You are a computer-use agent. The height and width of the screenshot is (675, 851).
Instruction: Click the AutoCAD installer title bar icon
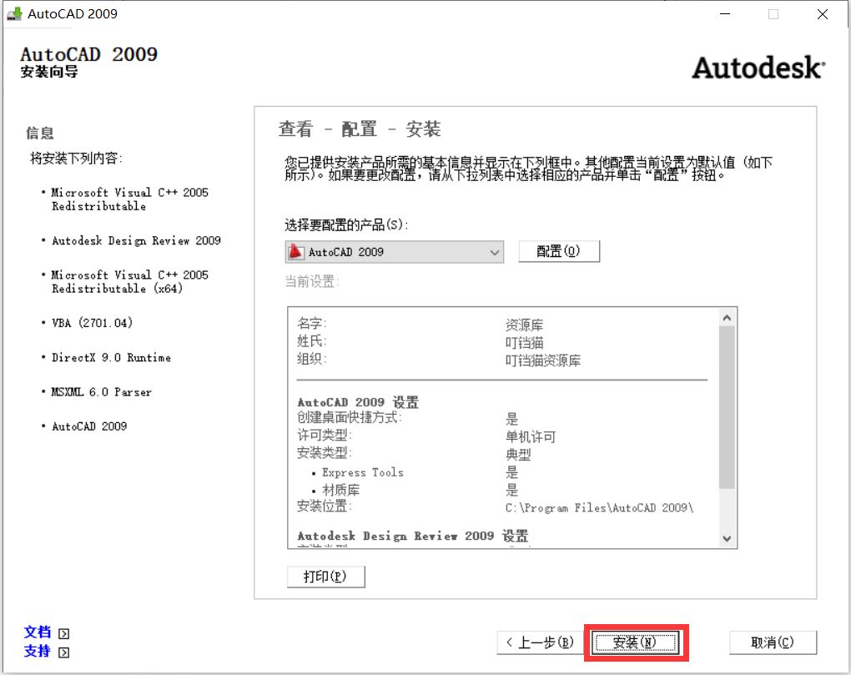coord(14,13)
